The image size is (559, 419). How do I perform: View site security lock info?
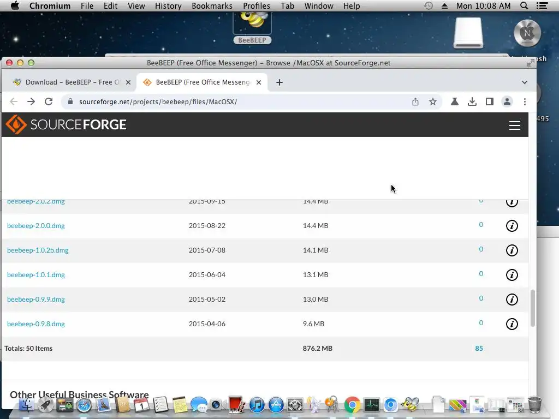(x=70, y=101)
